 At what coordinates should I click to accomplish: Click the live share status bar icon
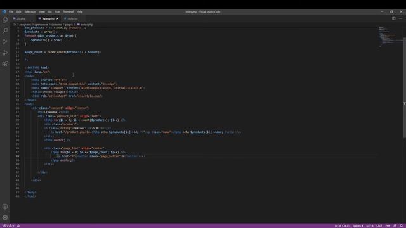click(x=18, y=225)
